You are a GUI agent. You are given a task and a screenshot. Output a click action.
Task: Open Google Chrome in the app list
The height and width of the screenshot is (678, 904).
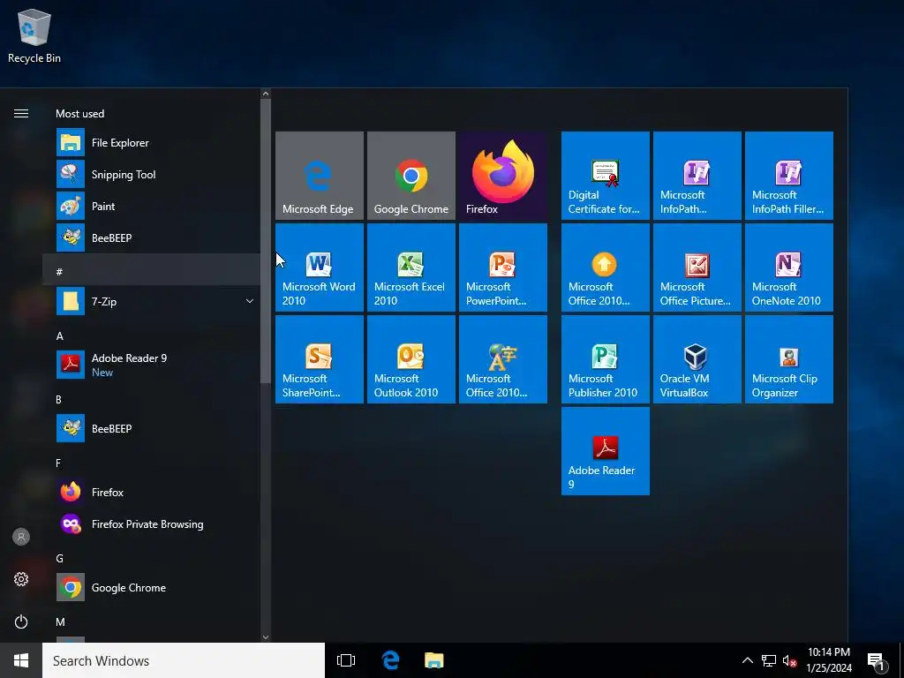151,587
